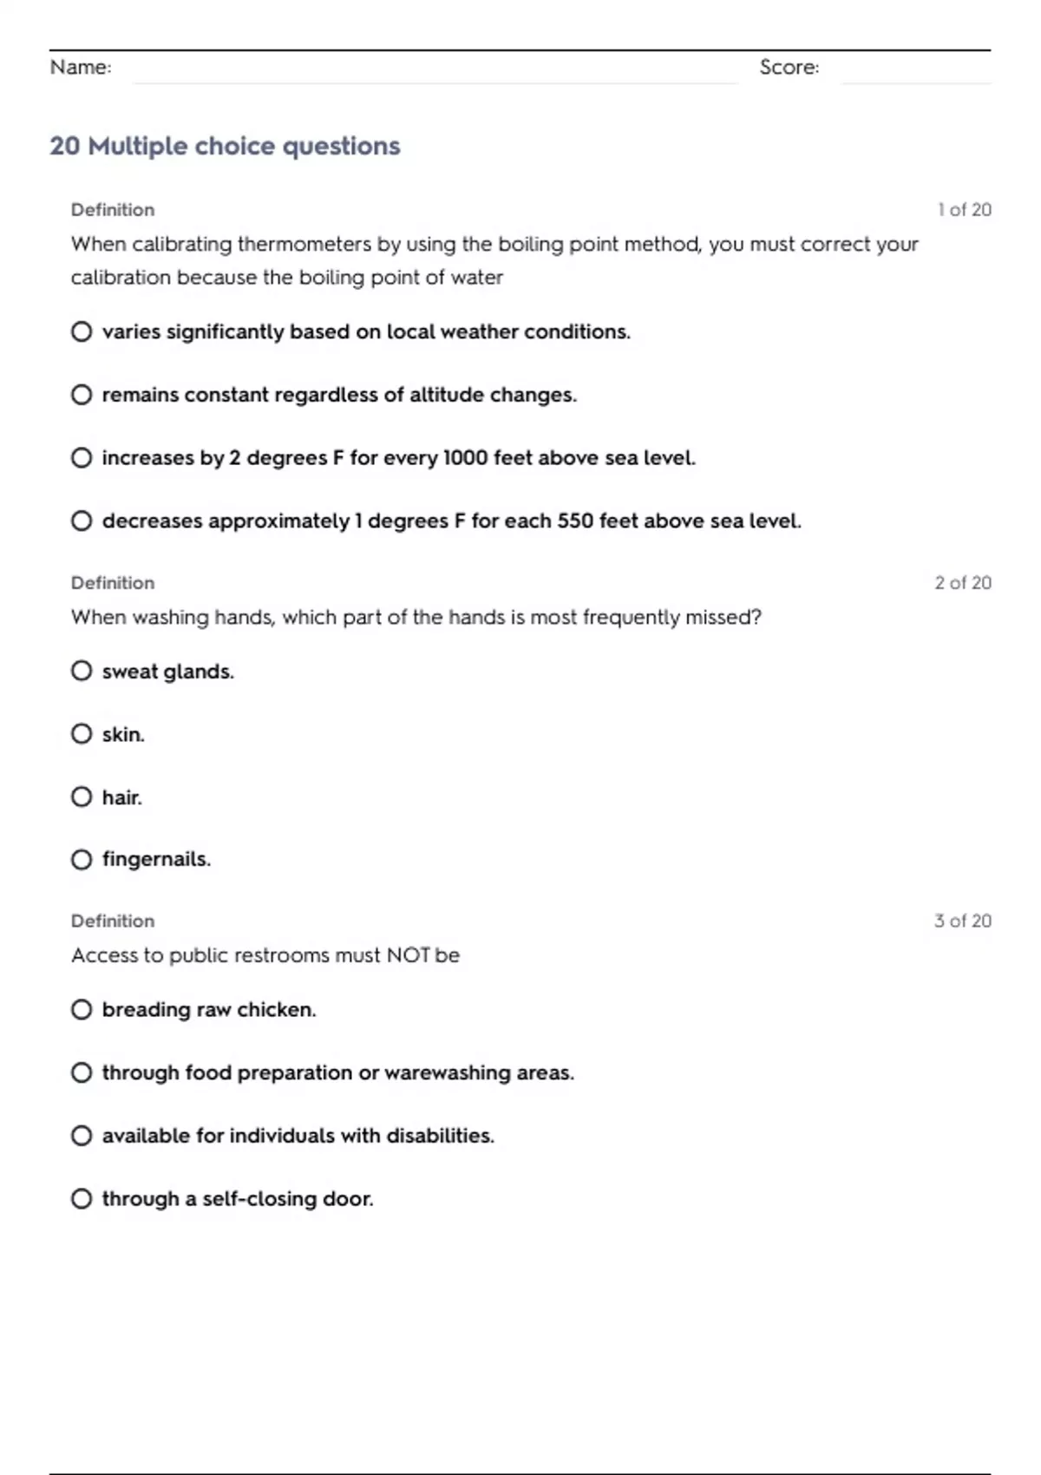Select the 'skin' answer option

pos(82,734)
